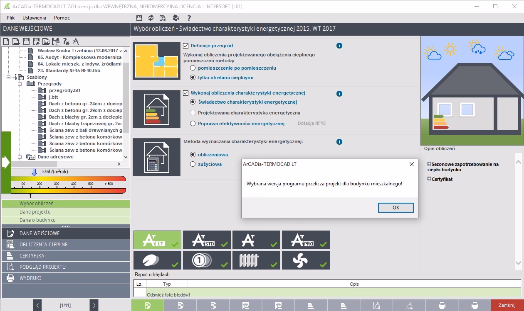Click the new blank project icon

pos(6,41)
